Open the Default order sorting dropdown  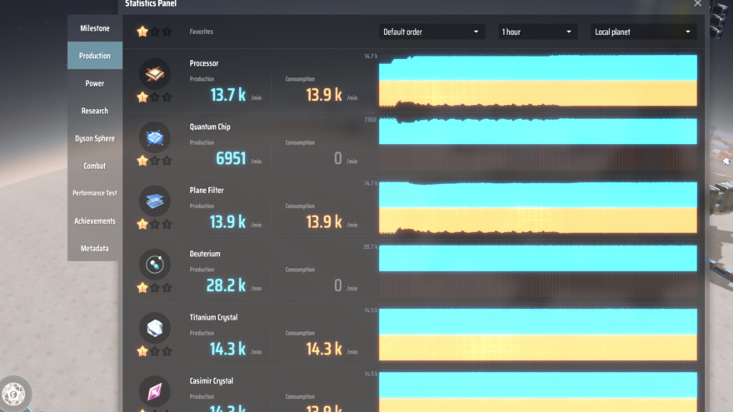[431, 32]
